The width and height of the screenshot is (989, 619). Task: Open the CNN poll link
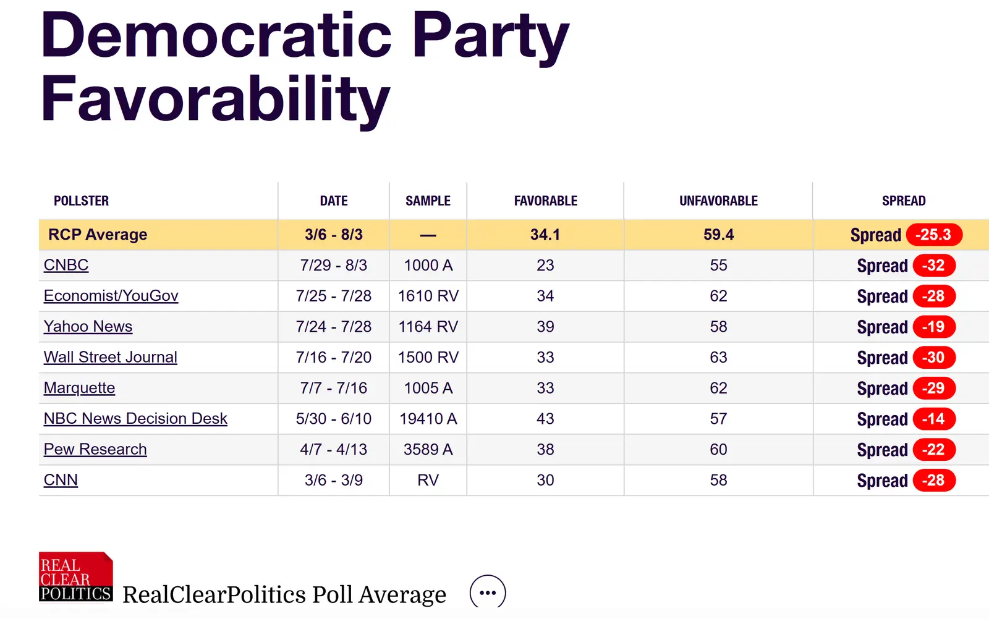coord(61,480)
